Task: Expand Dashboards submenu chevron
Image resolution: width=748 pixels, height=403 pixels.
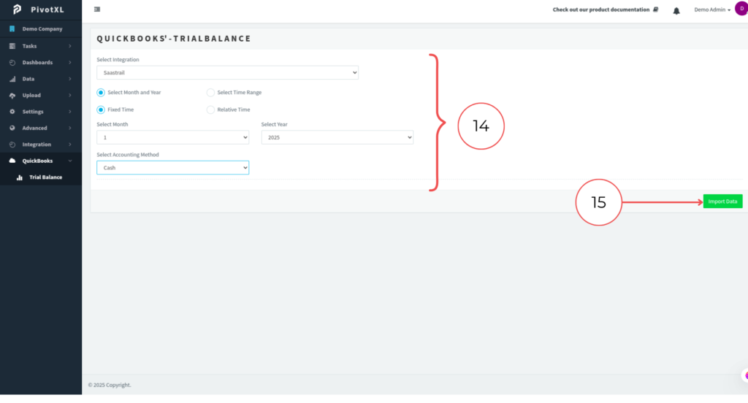Action: [70, 63]
